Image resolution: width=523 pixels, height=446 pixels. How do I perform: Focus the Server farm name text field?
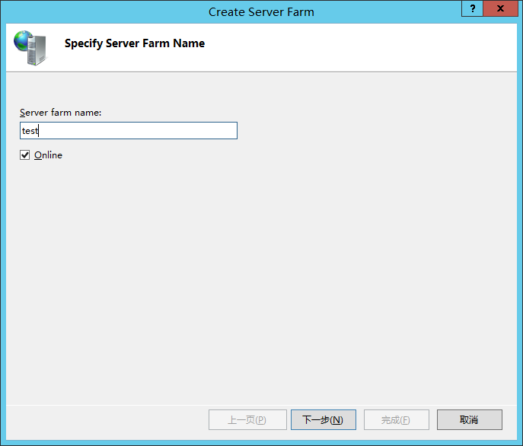[x=129, y=131]
